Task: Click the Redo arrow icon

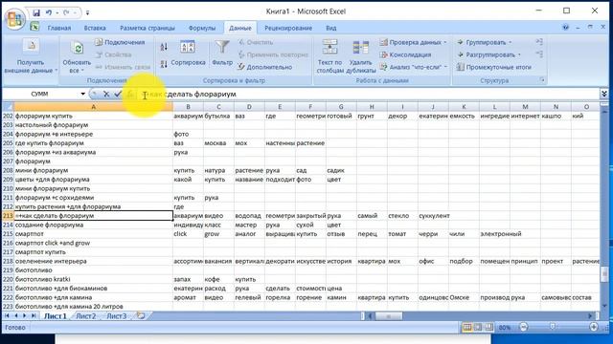Action: coord(66,12)
